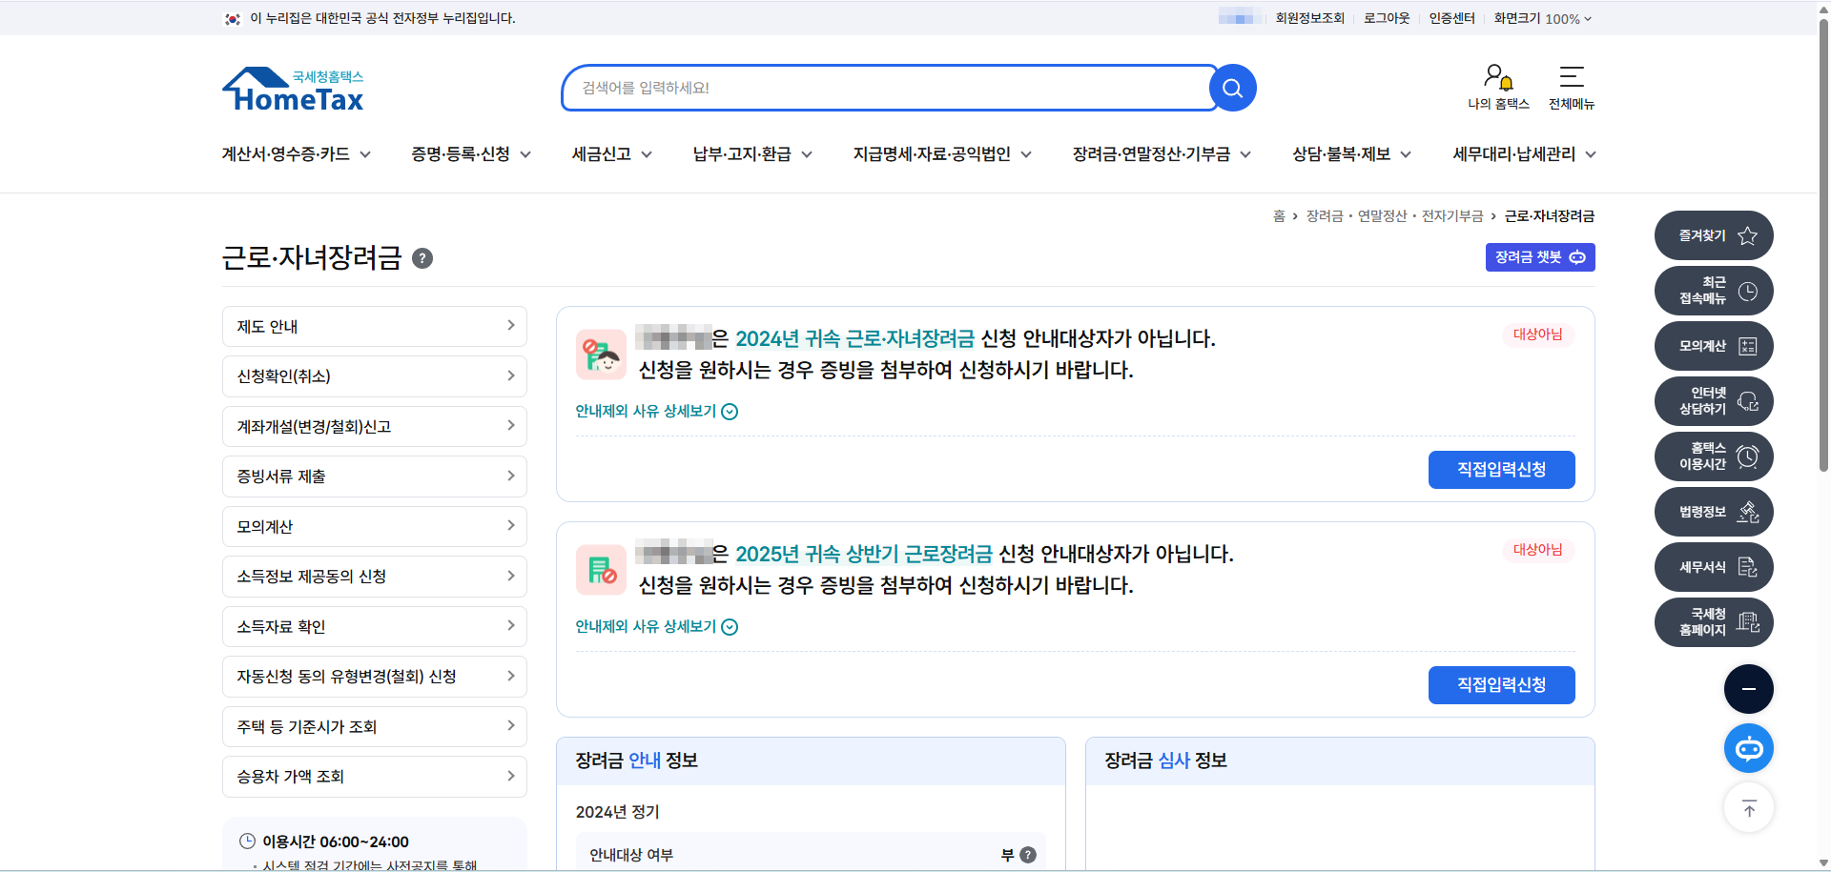Click the scroll-to-top arrow button
The image size is (1831, 872).
tap(1748, 807)
